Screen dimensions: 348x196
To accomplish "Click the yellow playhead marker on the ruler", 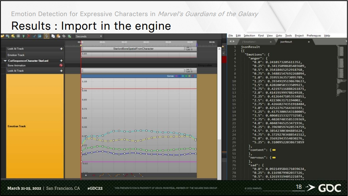I will [x=81, y=45].
